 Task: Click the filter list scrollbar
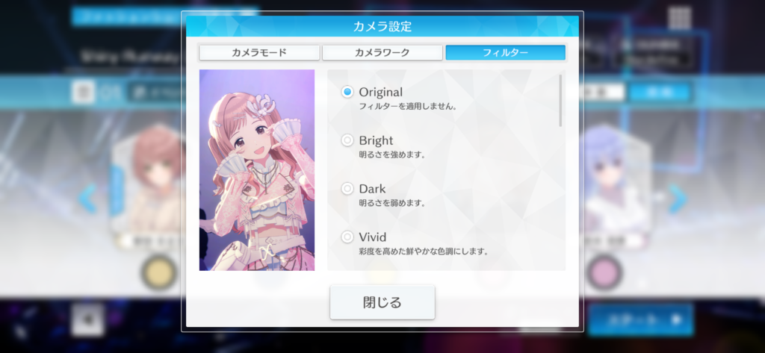click(x=560, y=101)
